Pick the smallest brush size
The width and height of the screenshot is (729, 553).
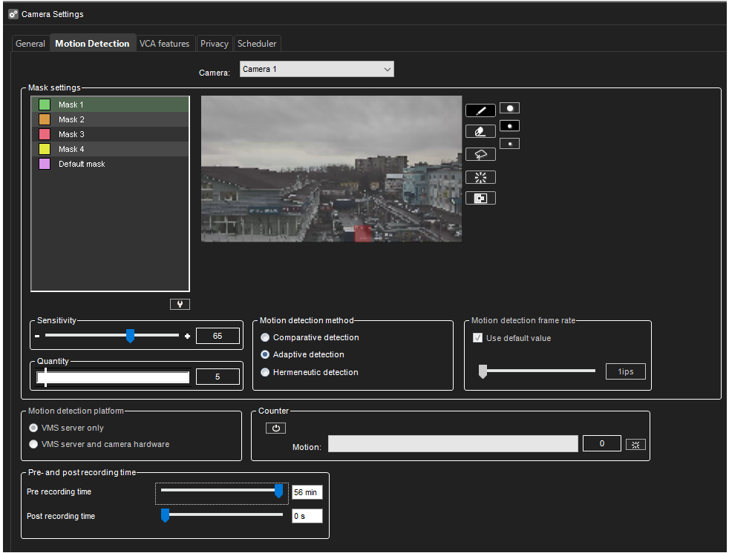click(509, 143)
